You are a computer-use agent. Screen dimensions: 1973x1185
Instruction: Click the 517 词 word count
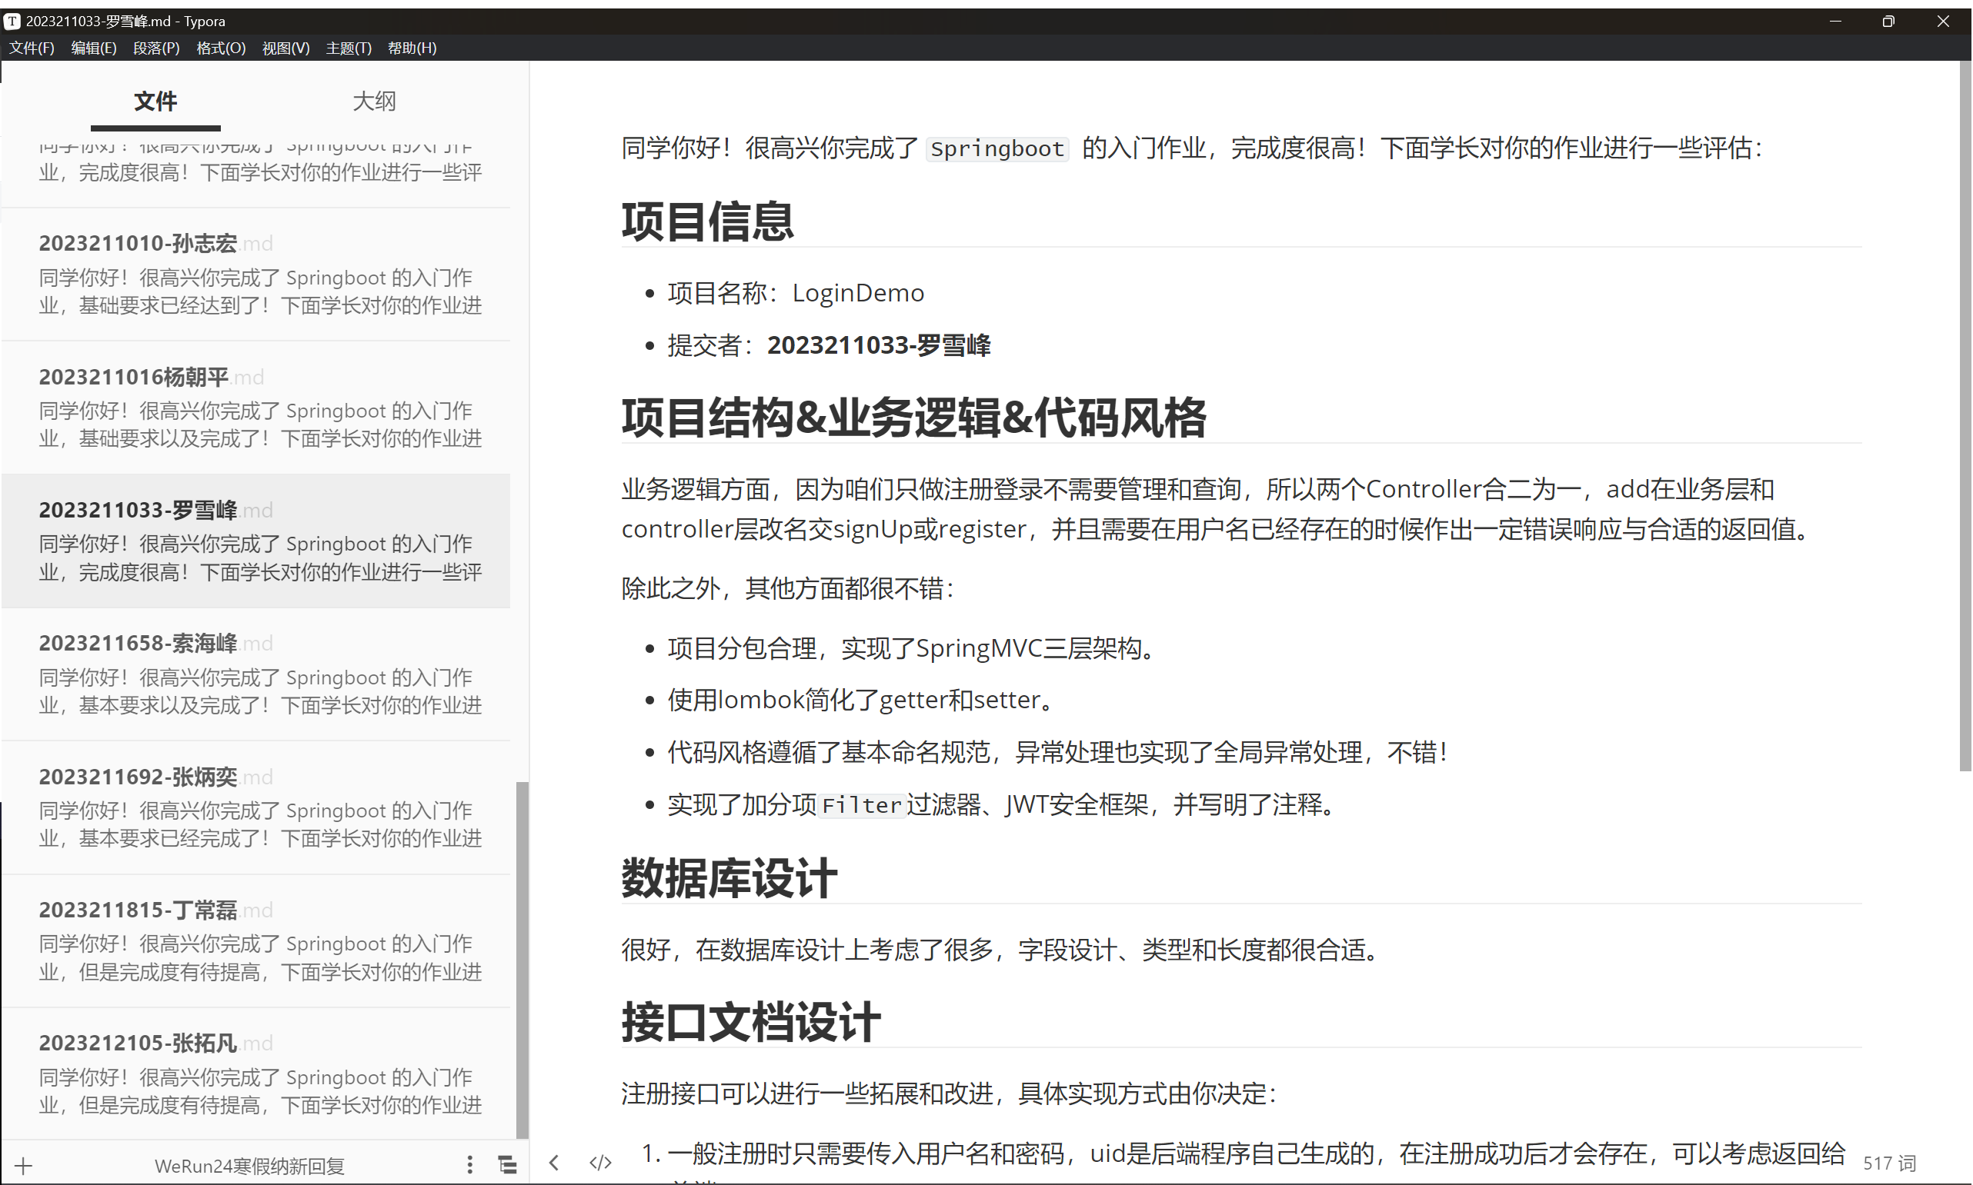pyautogui.click(x=1889, y=1163)
